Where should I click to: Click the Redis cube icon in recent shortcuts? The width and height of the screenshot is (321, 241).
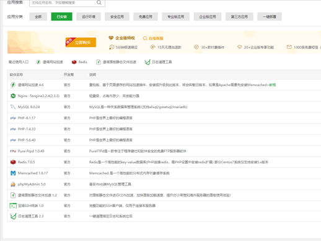(74, 62)
